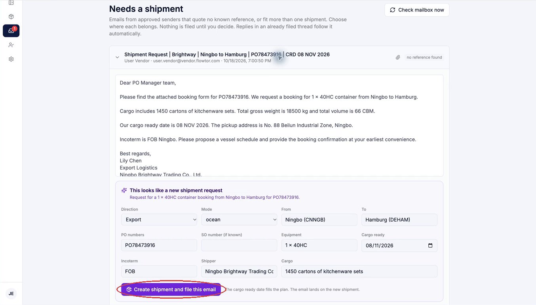536x305 pixels.
Task: Click the Incoterm field showing FOB
Action: tap(159, 271)
